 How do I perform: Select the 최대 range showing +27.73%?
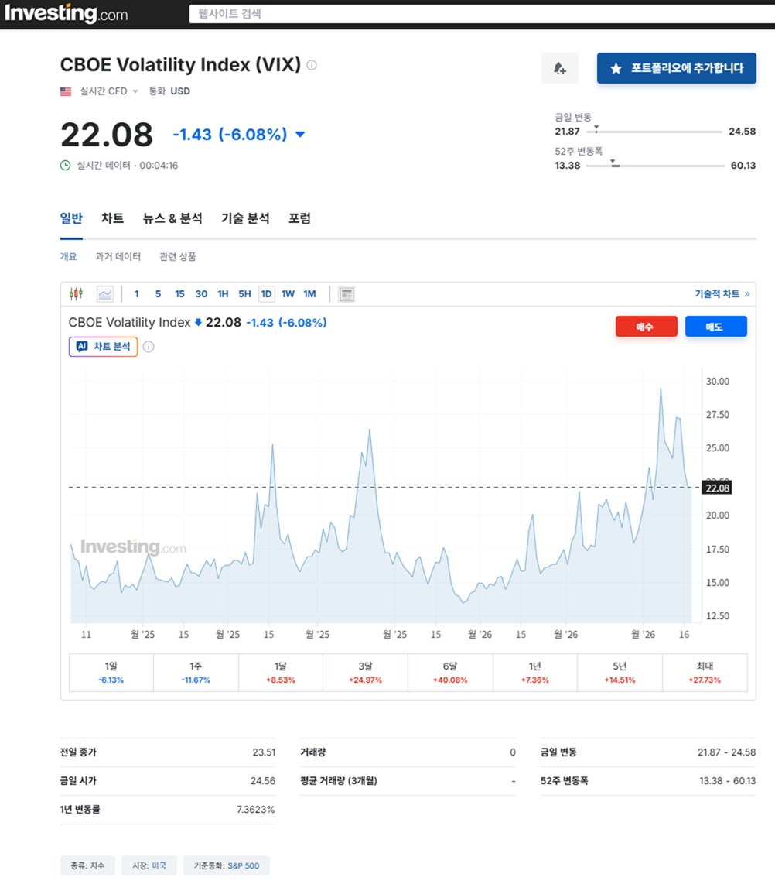pyautogui.click(x=705, y=673)
